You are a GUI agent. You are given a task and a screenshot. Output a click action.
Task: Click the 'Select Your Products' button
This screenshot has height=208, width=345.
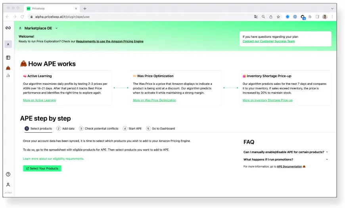[42, 168]
